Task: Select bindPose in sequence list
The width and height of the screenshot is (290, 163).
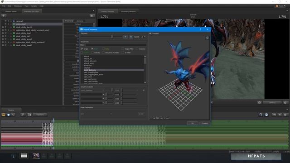Action: (88, 65)
